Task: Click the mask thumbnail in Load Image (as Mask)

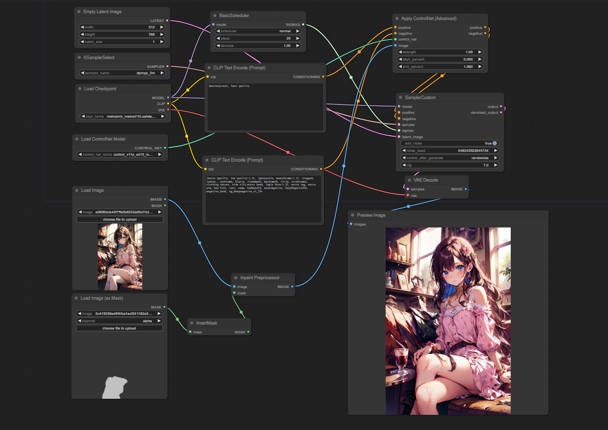Action: click(116, 388)
